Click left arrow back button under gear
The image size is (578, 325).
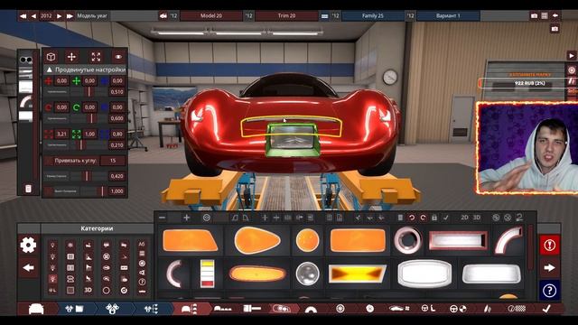pos(28,268)
